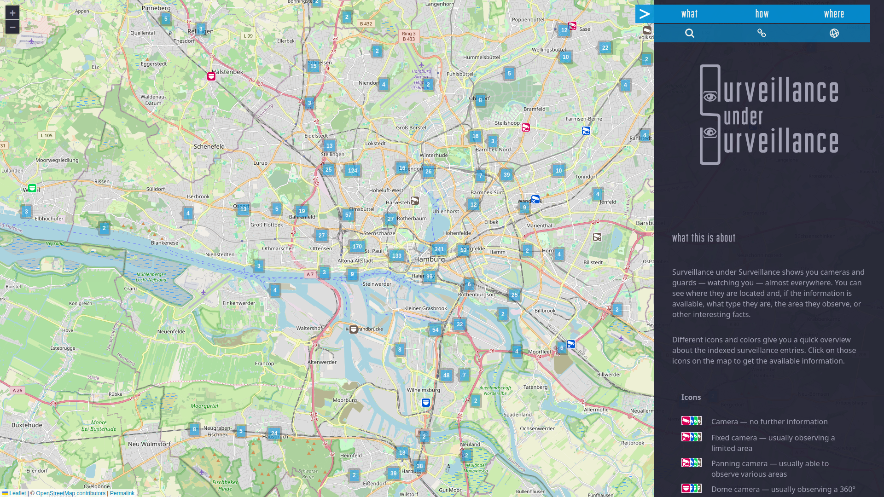Click the map zoom in button
The width and height of the screenshot is (884, 497).
click(x=12, y=13)
